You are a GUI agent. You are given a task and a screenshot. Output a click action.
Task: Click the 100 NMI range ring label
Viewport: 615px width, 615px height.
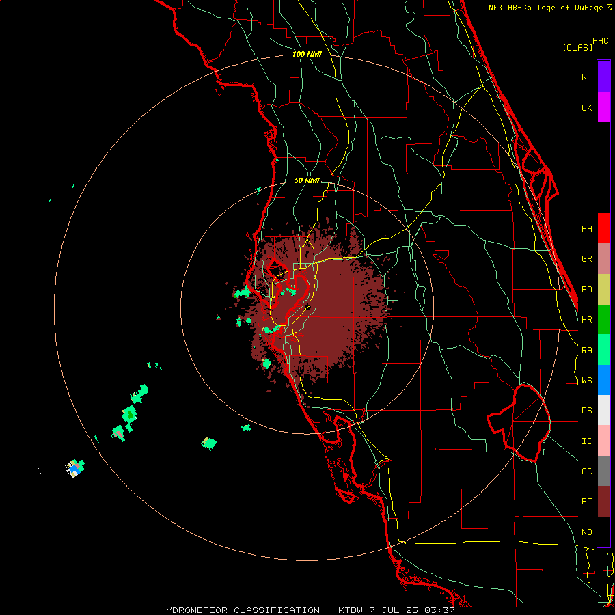307,54
